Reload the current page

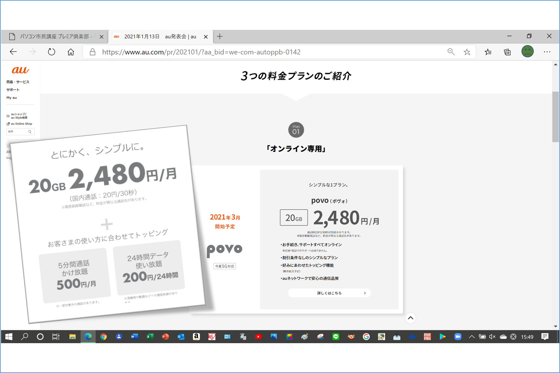coord(51,52)
